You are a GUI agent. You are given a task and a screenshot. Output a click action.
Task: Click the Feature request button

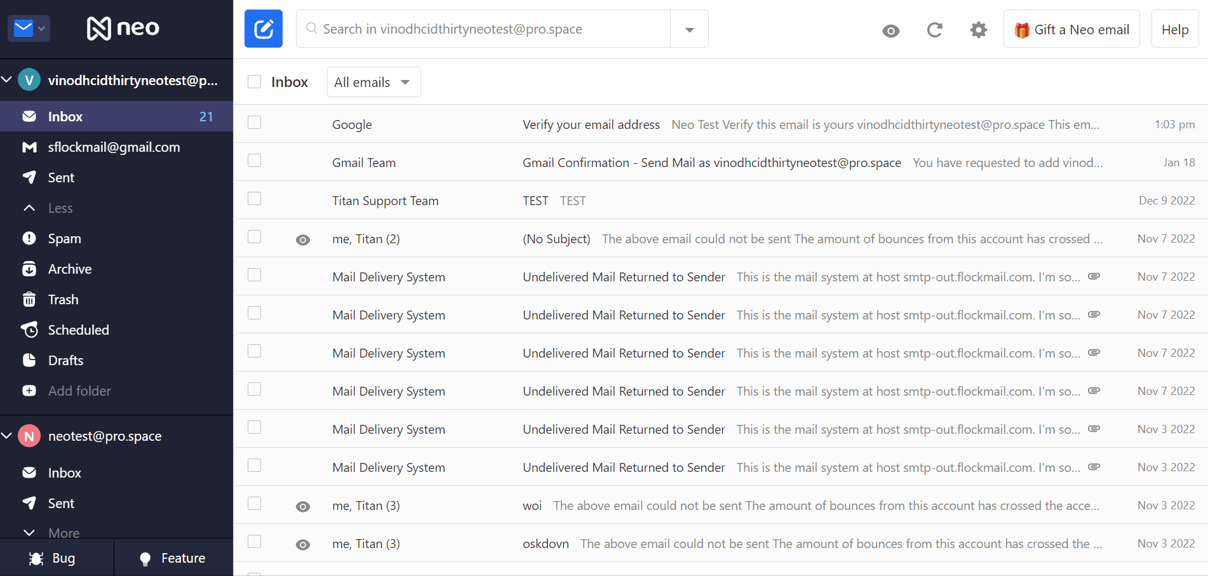point(173,558)
